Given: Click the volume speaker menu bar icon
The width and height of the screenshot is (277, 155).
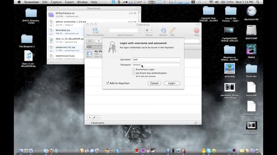Looking at the screenshot, I should (217, 2).
